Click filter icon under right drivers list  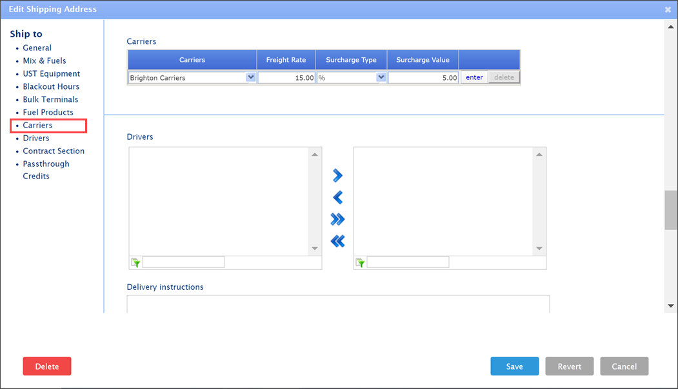pyautogui.click(x=360, y=263)
